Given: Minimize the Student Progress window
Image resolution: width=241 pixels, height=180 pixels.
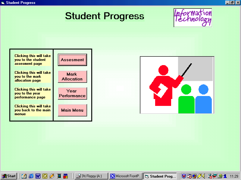Looking at the screenshot, I should click(x=227, y=3).
